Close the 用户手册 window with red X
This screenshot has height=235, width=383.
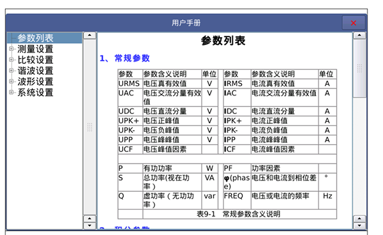click(354, 23)
